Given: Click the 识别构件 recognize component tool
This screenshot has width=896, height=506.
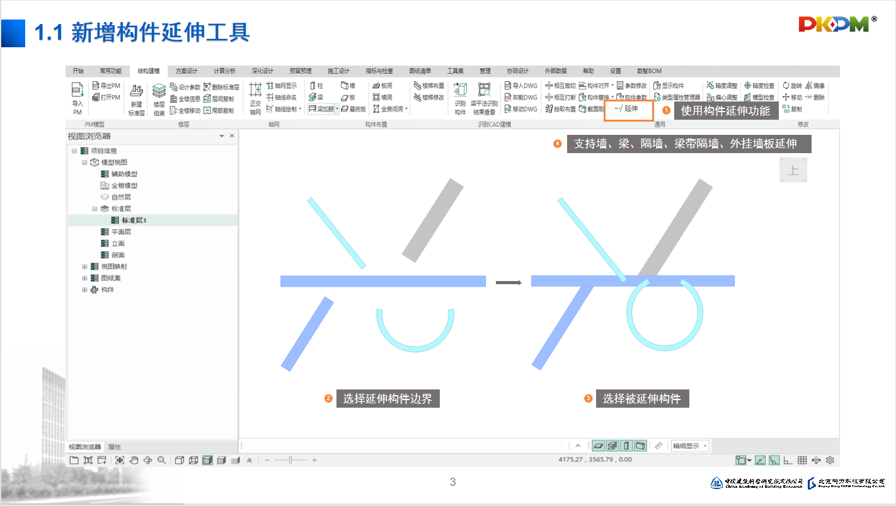Looking at the screenshot, I should (461, 99).
